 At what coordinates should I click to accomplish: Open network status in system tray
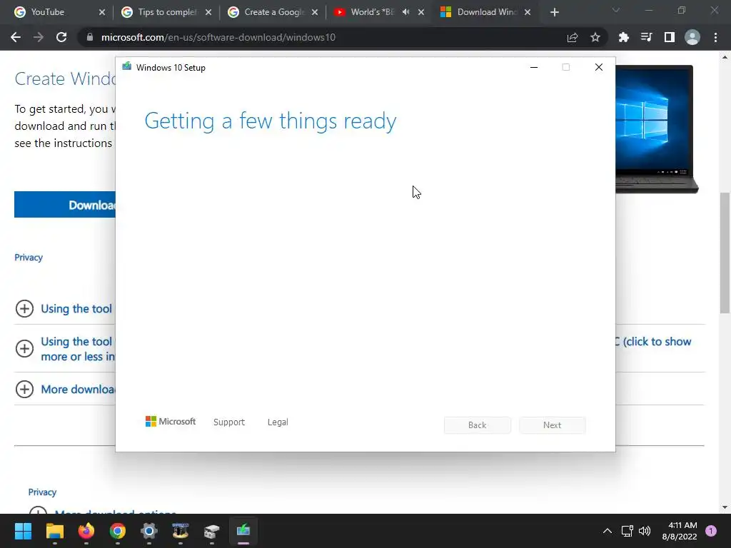tap(627, 531)
